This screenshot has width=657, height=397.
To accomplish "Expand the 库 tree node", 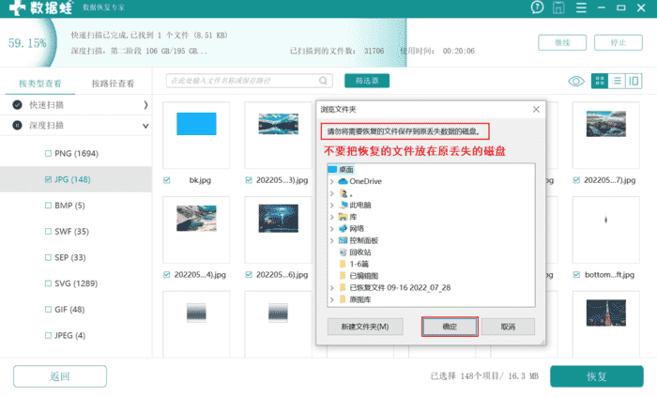I will tap(332, 217).
